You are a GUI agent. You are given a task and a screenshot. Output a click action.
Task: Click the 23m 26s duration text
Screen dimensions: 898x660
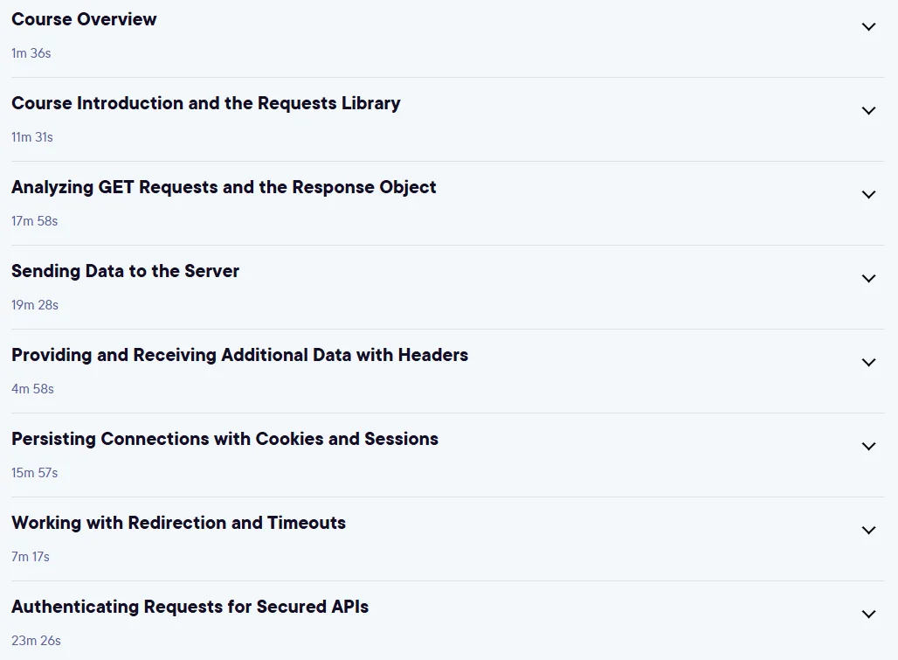click(36, 641)
